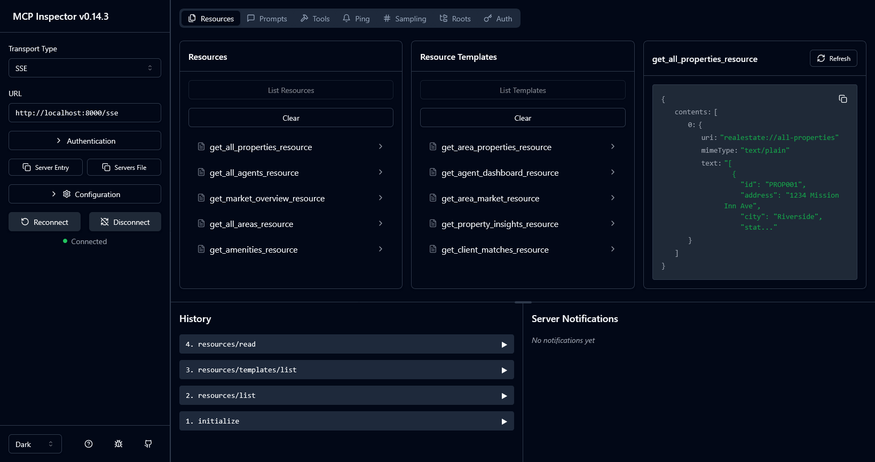Screen dimensions: 875x462
Task: Open the GitHub repository icon
Action: [148, 444]
